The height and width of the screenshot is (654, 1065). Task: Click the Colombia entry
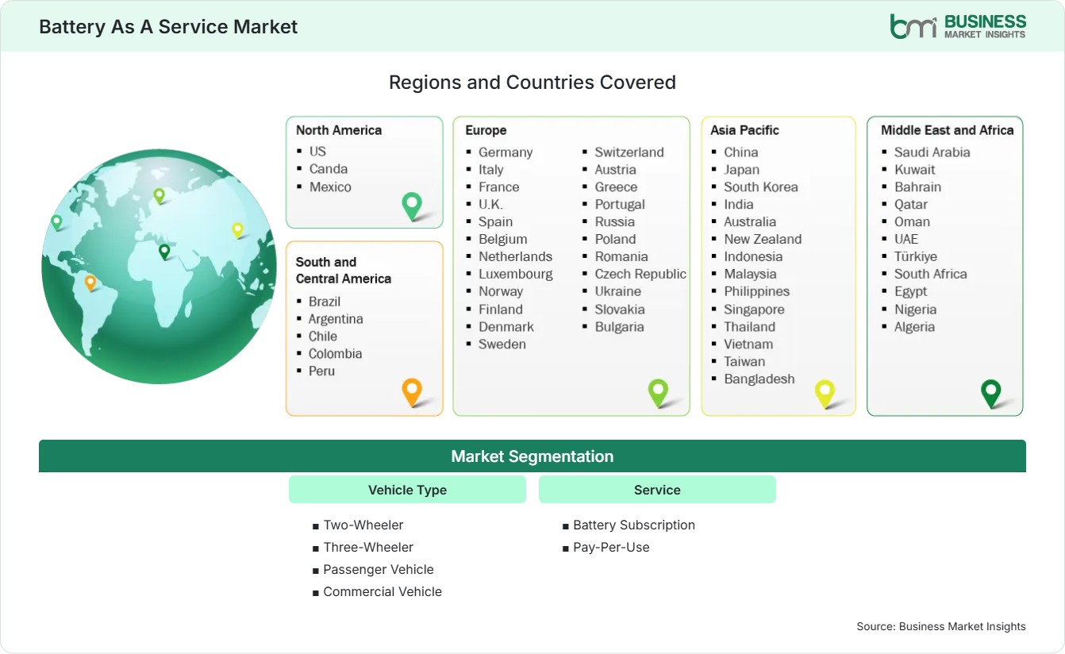pyautogui.click(x=335, y=353)
